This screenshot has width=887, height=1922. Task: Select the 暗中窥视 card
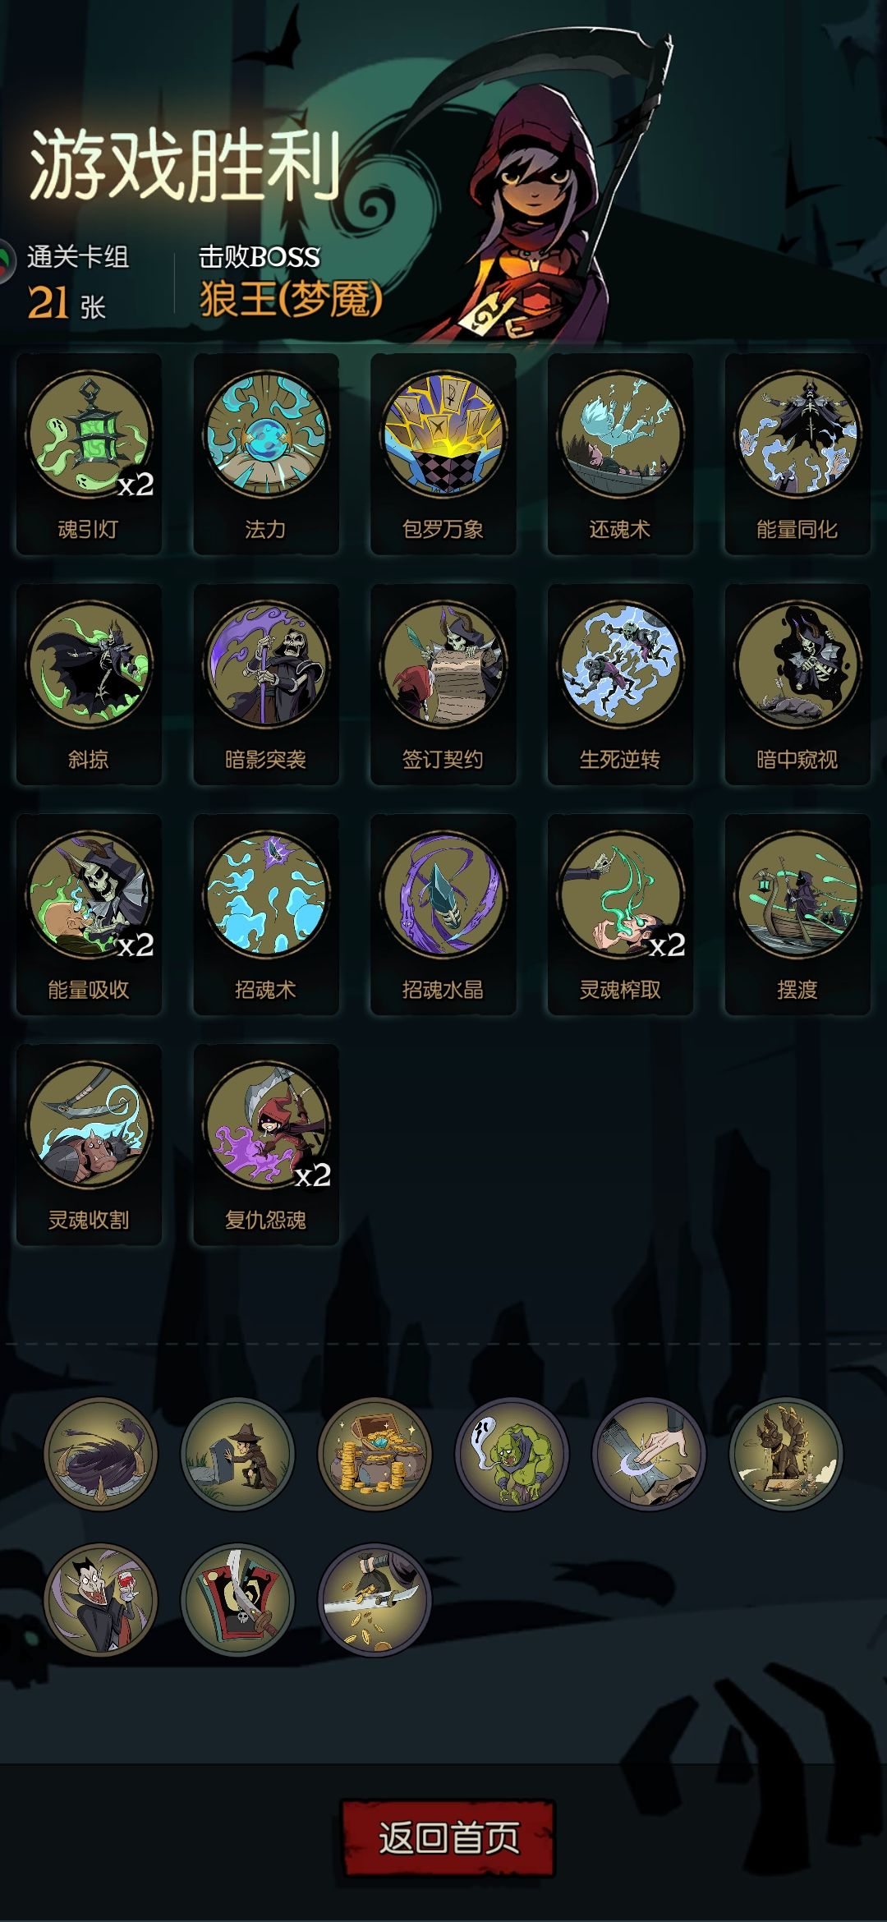tap(797, 684)
